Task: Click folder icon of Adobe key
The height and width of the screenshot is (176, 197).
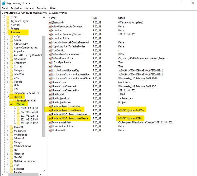Action: point(11,40)
